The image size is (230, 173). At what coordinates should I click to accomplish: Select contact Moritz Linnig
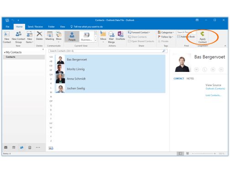point(110,69)
